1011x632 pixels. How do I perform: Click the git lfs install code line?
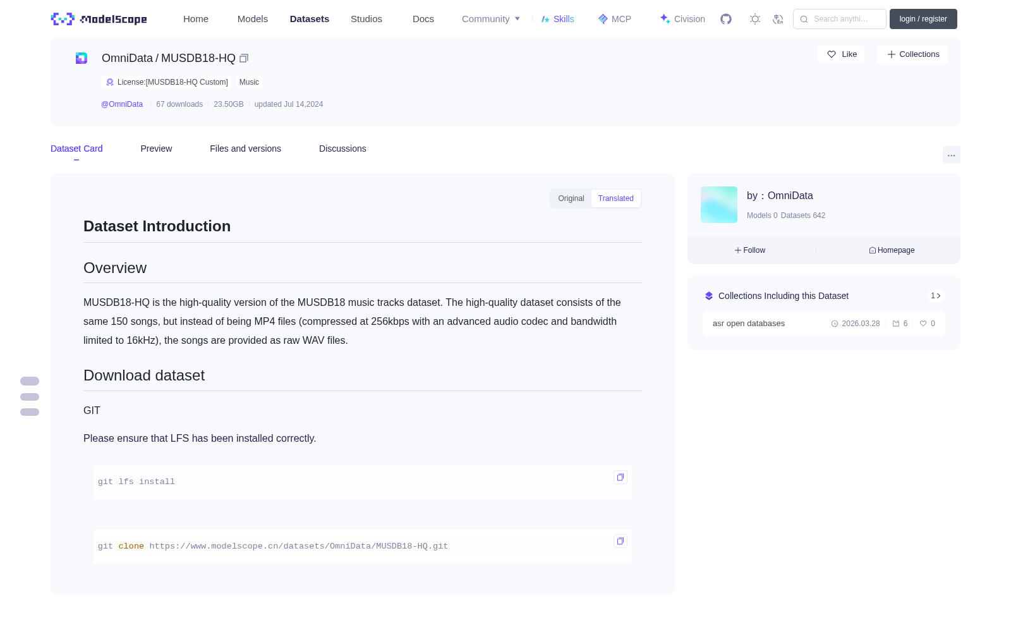(136, 482)
